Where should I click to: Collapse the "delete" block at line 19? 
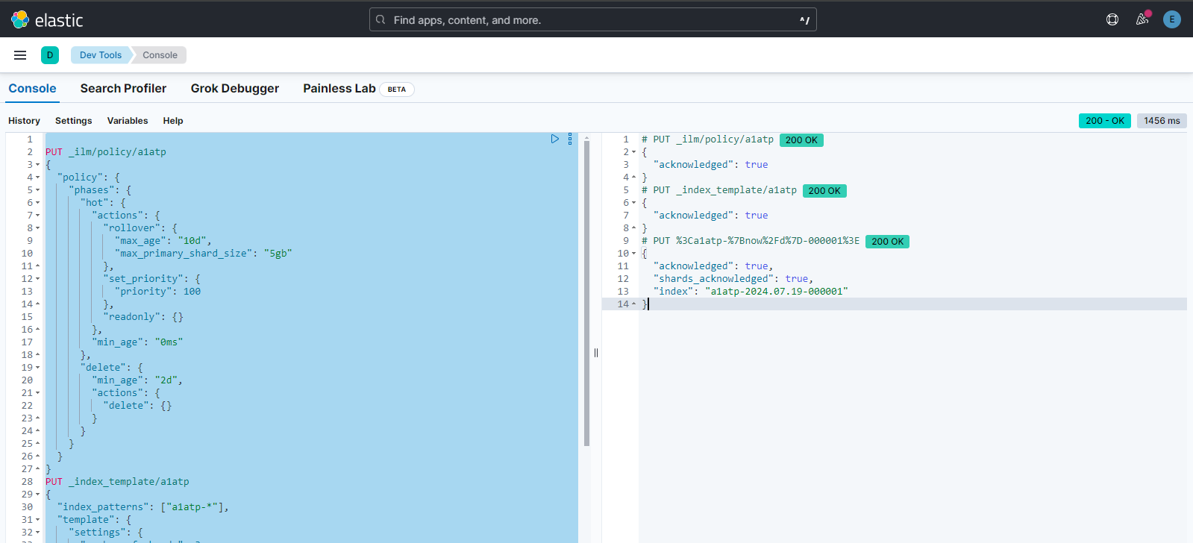[38, 368]
